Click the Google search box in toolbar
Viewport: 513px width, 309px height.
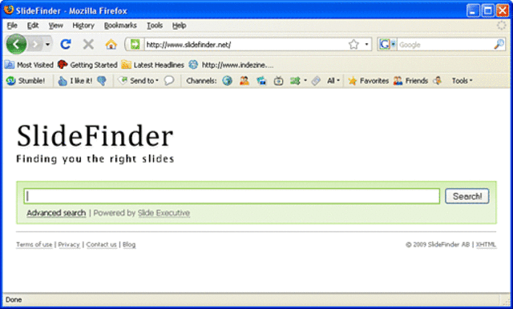pos(445,45)
